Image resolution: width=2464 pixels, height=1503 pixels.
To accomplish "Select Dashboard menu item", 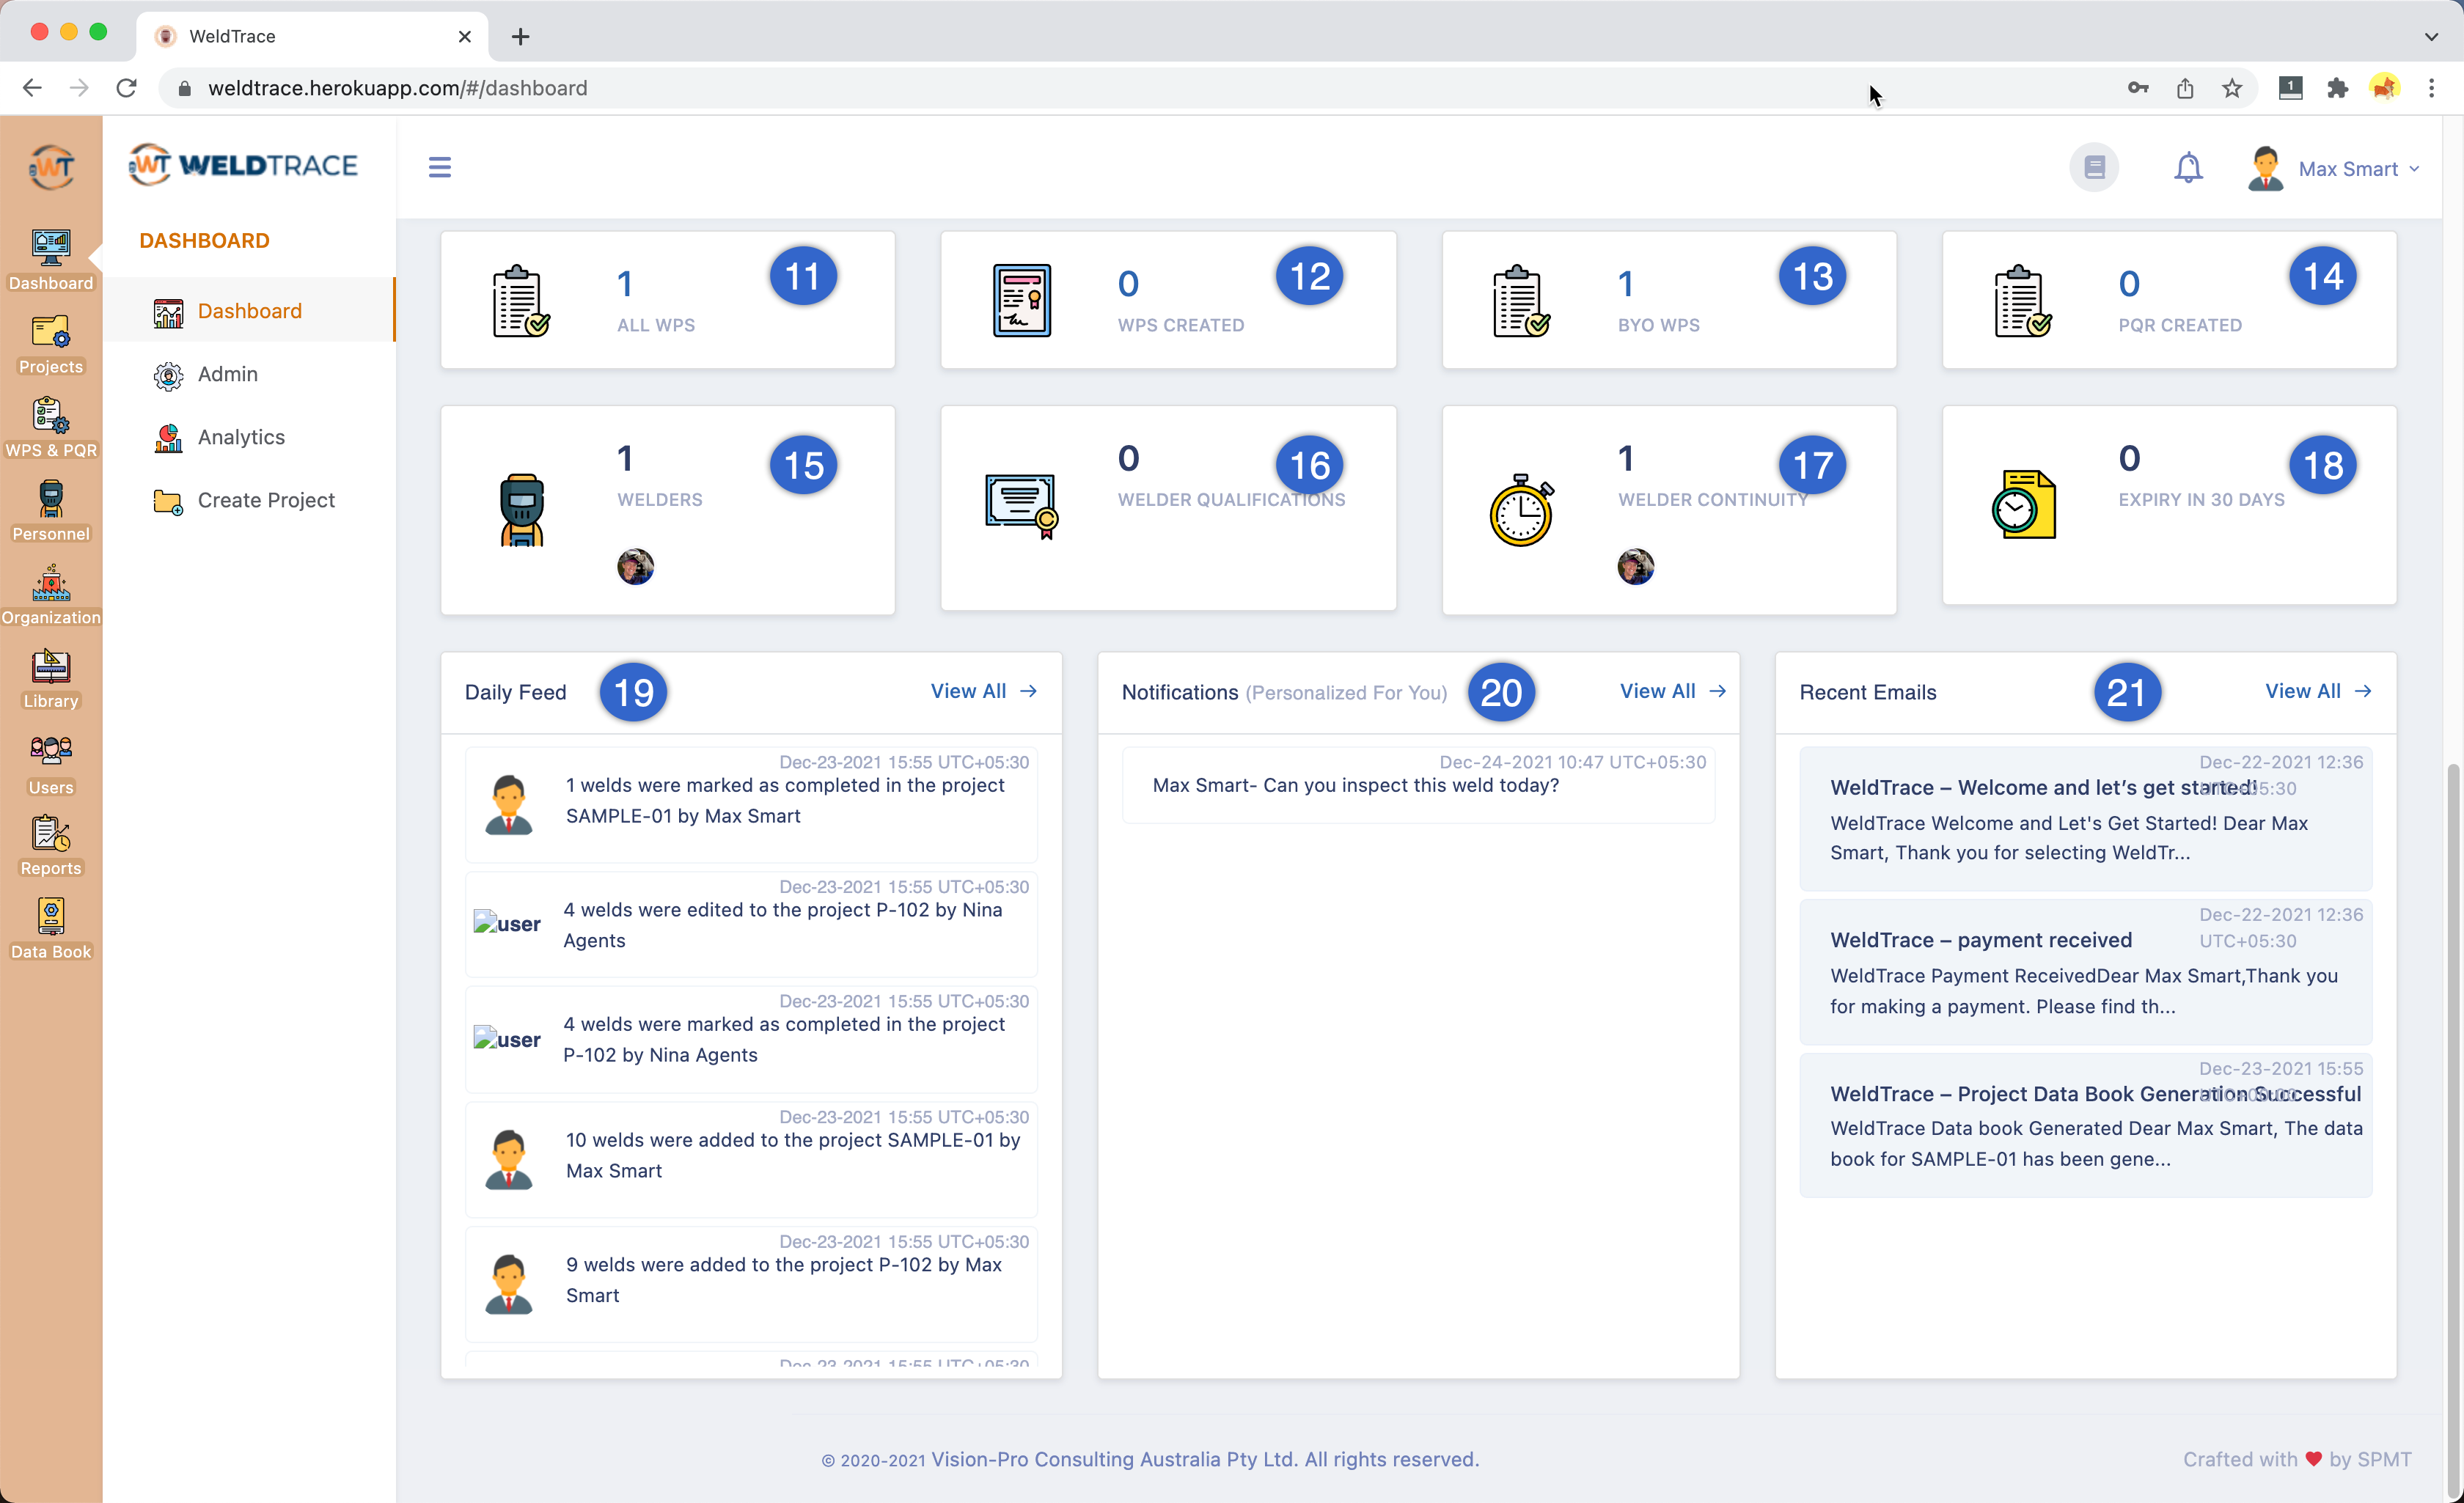I will 250,311.
